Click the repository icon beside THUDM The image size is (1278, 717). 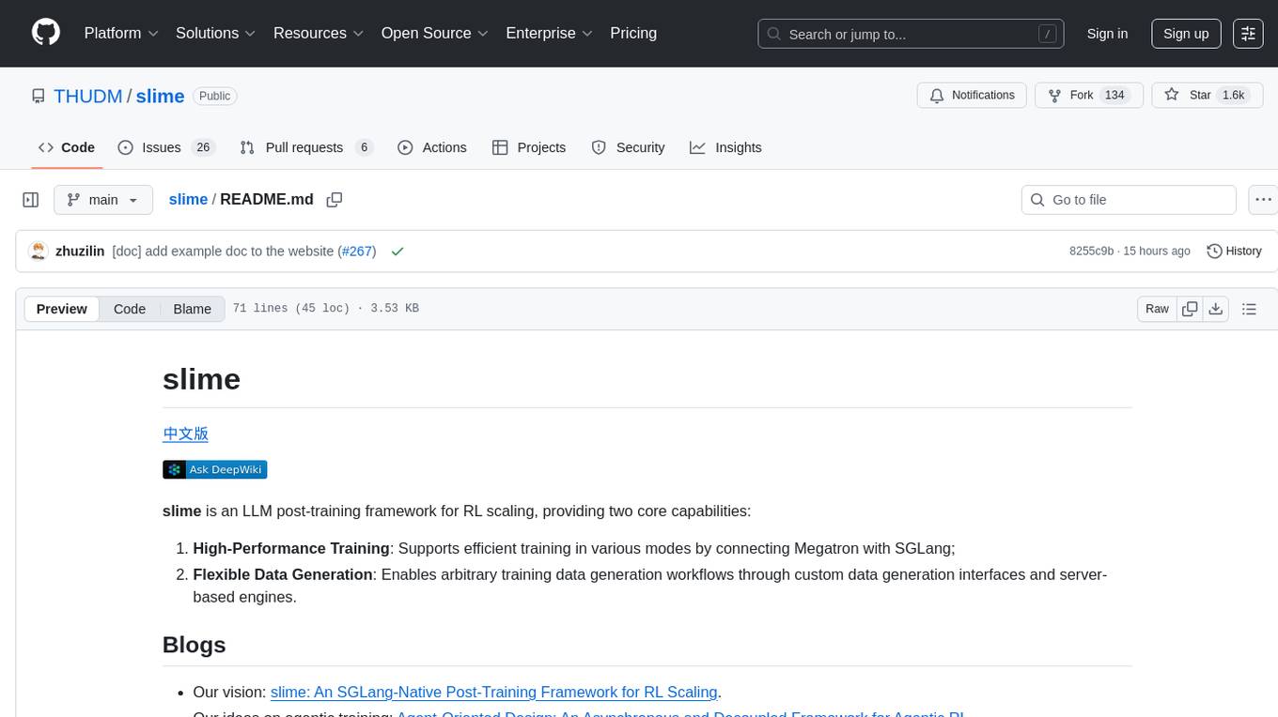coord(38,96)
